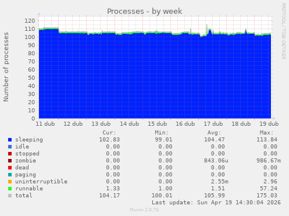Select the 'runnable' legend label
Image resolution: width=289 pixels, height=216 pixels.
point(29,189)
